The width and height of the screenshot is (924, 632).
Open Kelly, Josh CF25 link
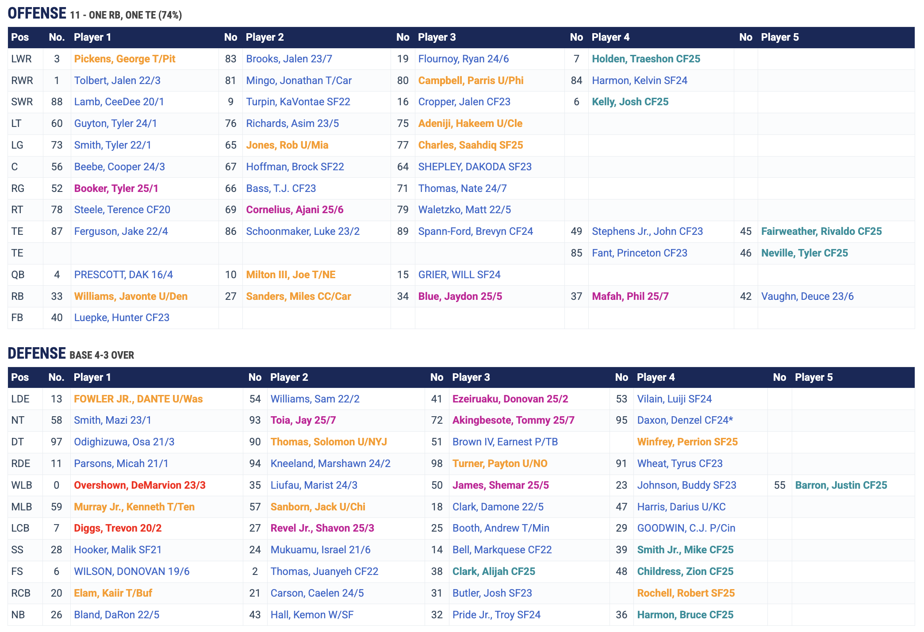[630, 102]
